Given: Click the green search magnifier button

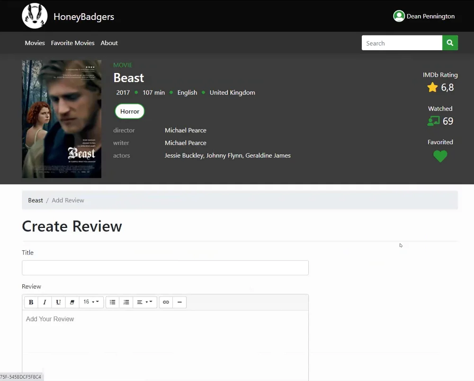Looking at the screenshot, I should point(450,43).
